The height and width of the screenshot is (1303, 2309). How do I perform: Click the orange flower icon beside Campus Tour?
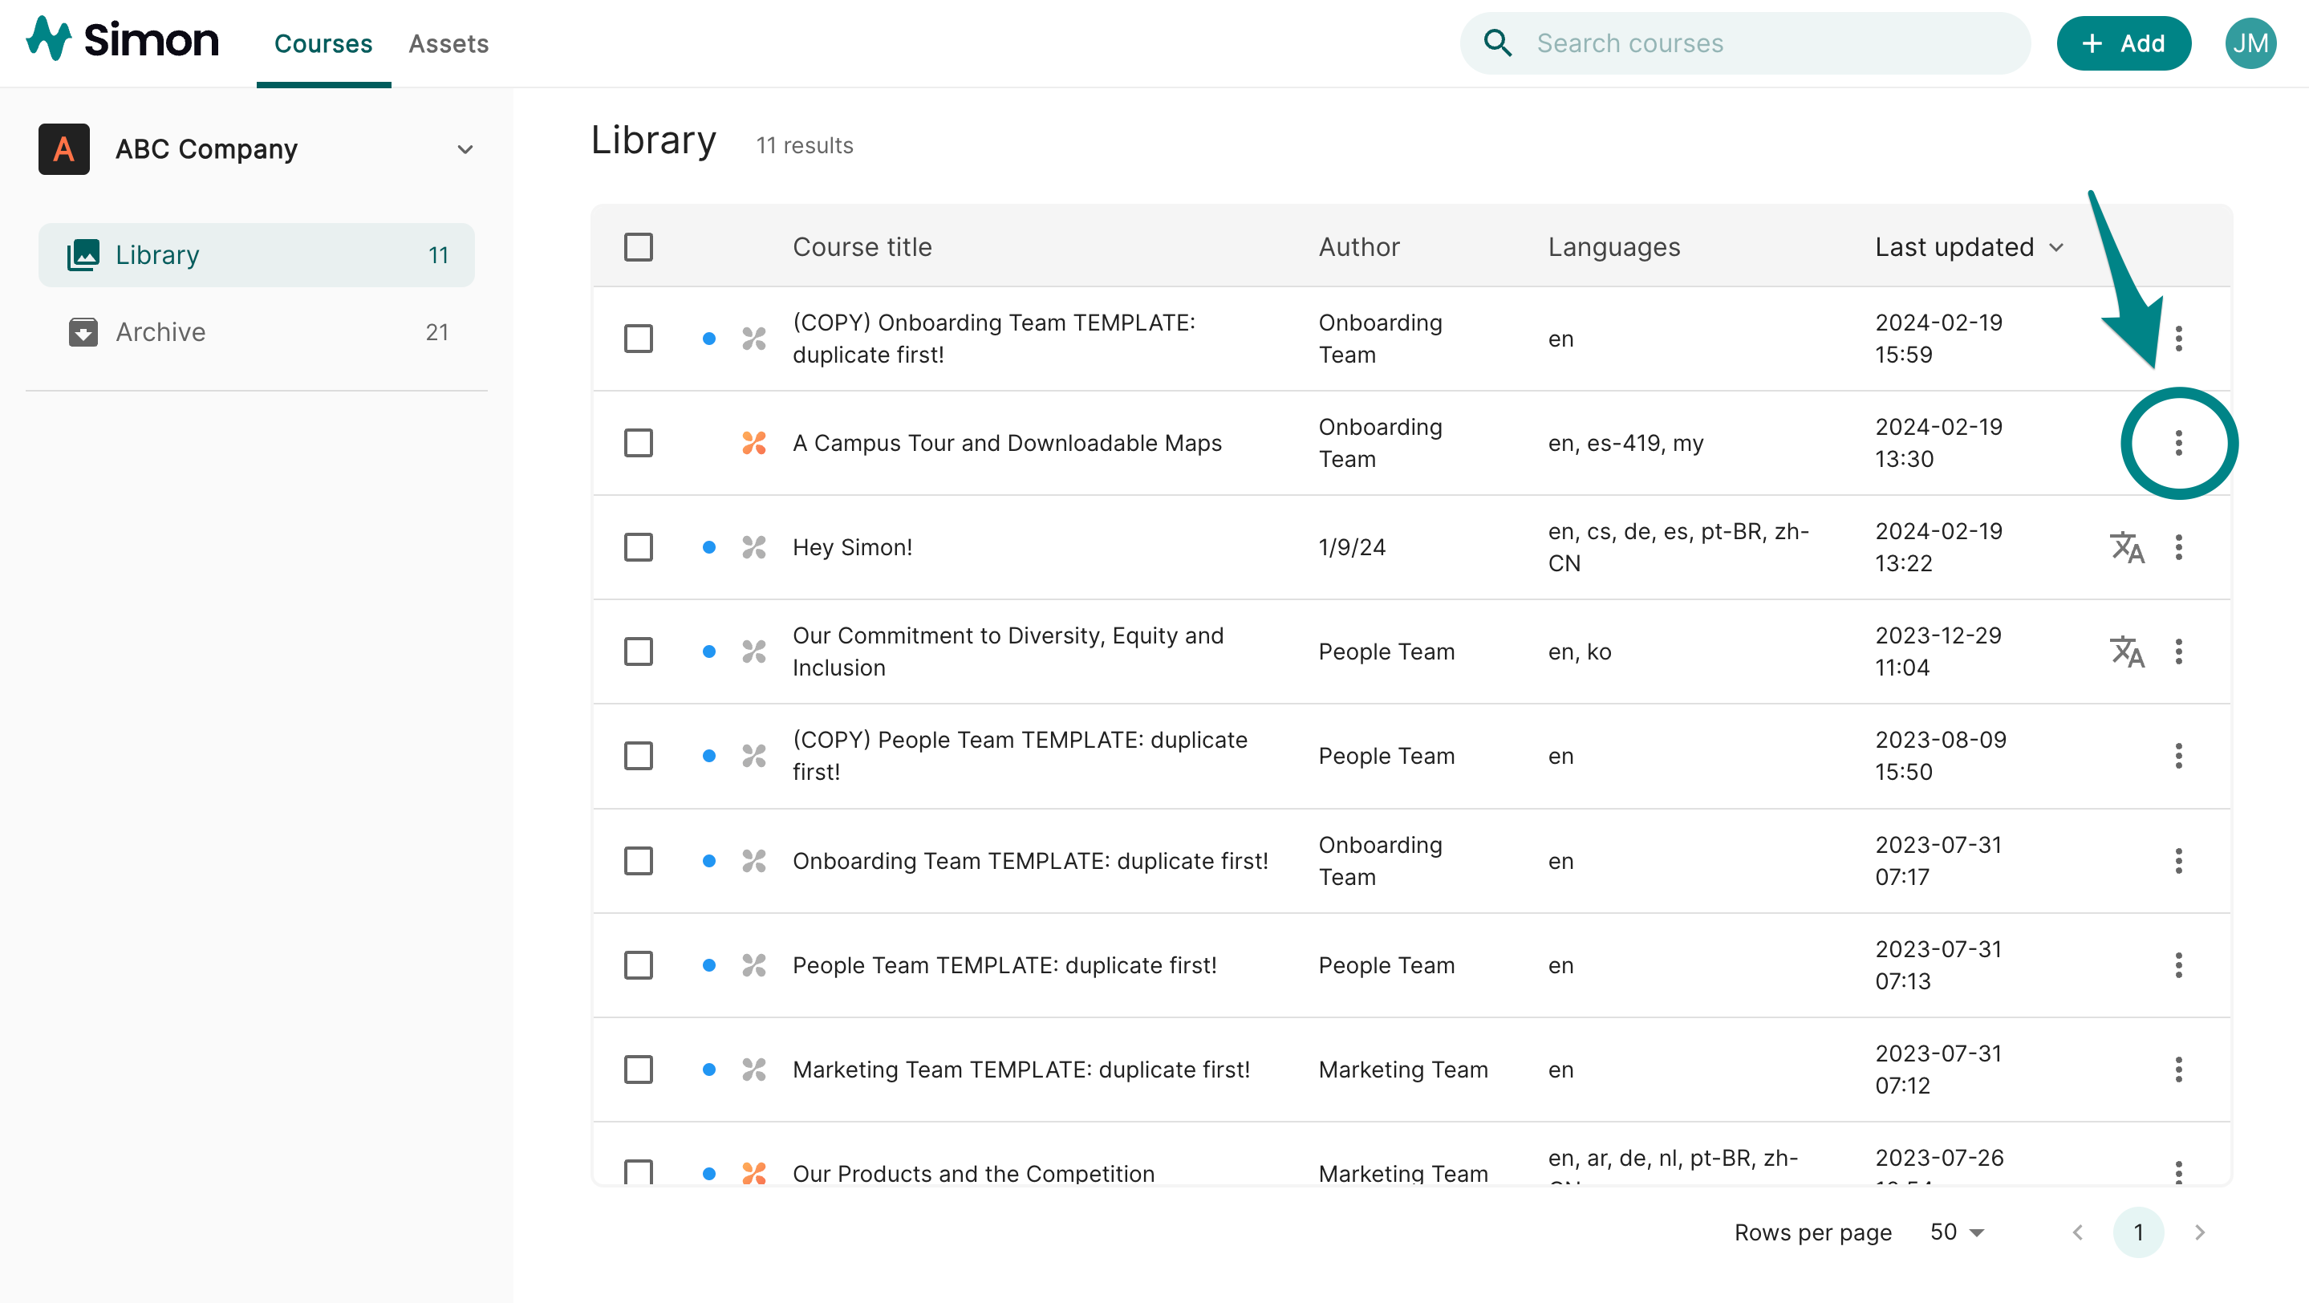coord(754,443)
